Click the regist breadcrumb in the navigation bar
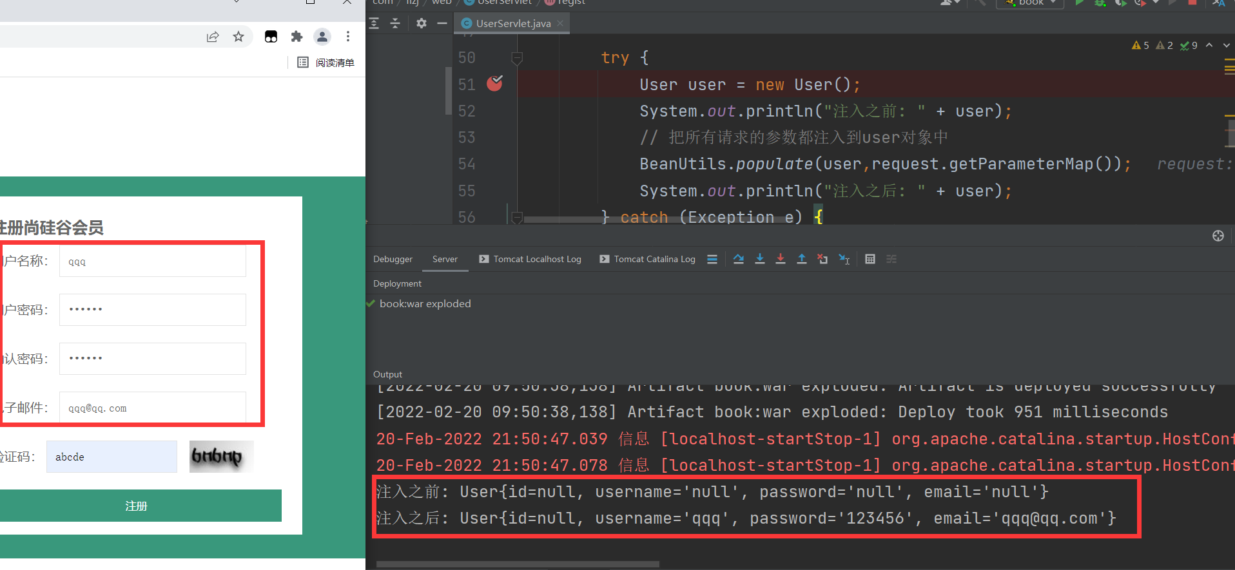1235x570 pixels. (566, 3)
